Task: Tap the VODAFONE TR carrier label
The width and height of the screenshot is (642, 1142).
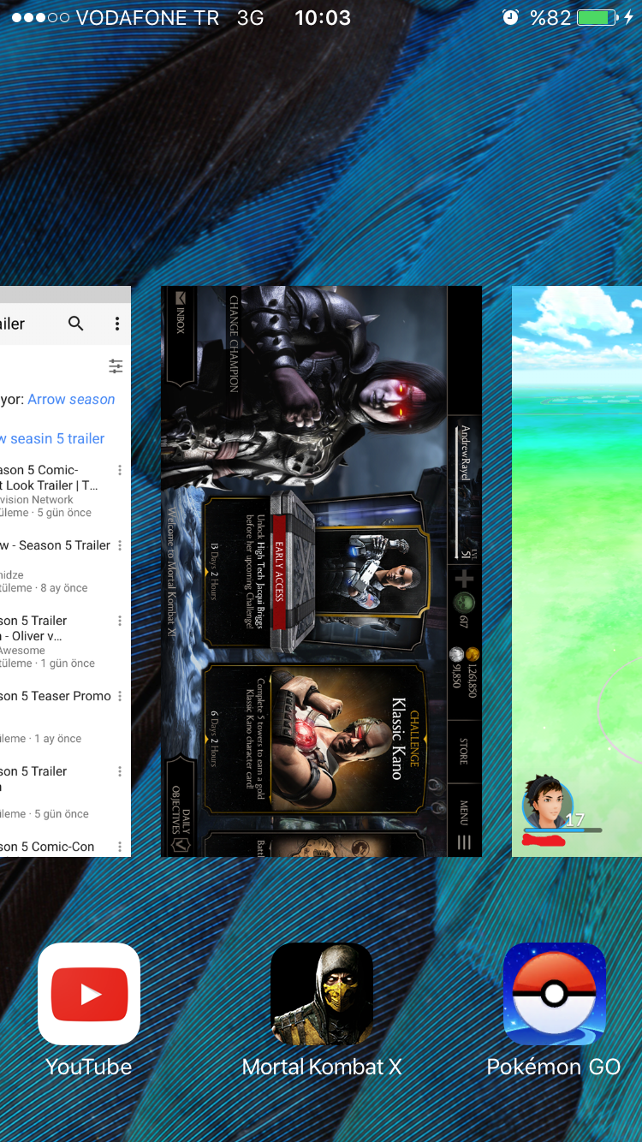Action: click(147, 17)
